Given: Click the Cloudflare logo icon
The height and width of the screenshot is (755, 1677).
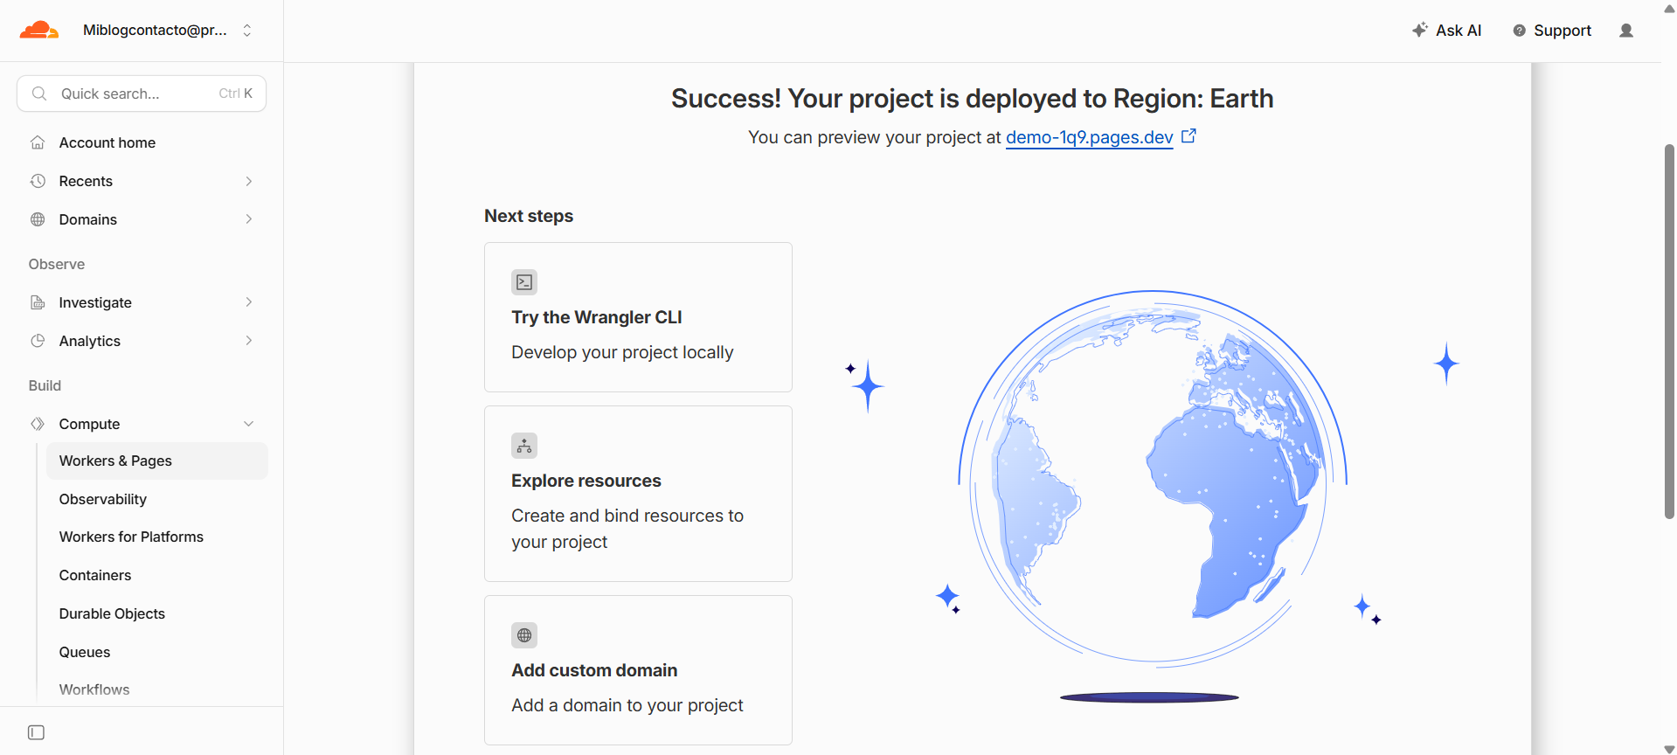Looking at the screenshot, I should coord(39,31).
